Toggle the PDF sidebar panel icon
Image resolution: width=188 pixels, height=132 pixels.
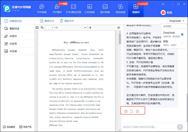pyautogui.click(x=37, y=27)
